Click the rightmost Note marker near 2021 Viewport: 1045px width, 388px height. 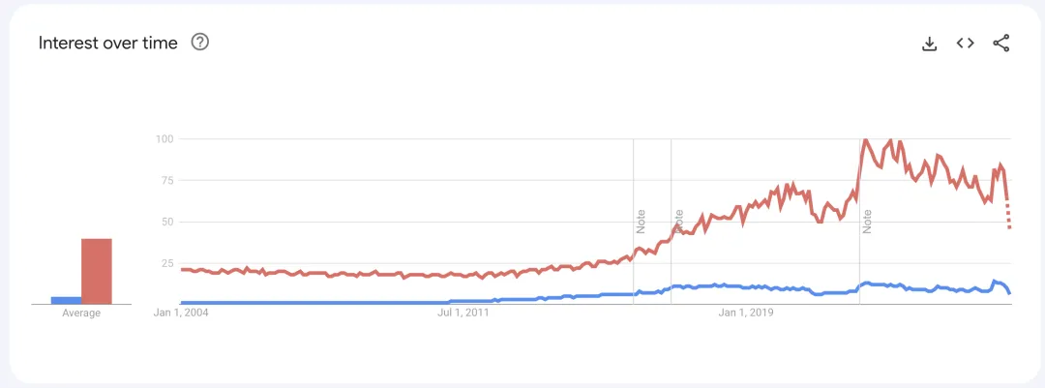point(867,221)
